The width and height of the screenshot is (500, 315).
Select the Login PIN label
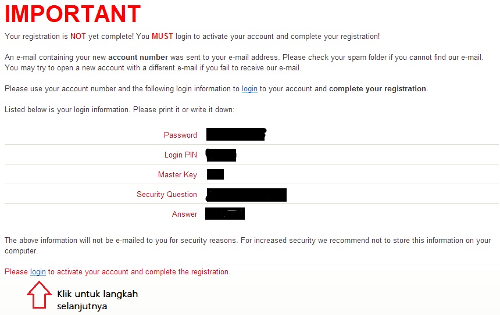coord(181,155)
